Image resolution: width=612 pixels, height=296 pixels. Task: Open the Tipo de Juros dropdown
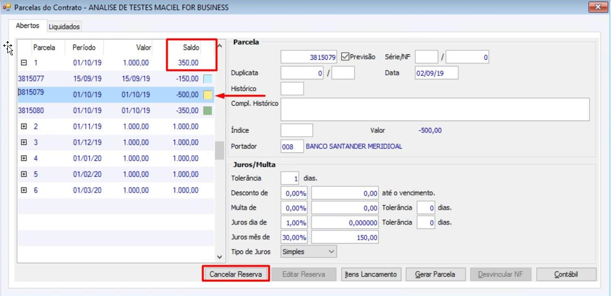pos(308,252)
